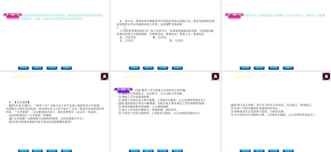Click the second blue button under the 创新型国家 解析 slide
This screenshot has width=331, height=152.
tap(37, 68)
